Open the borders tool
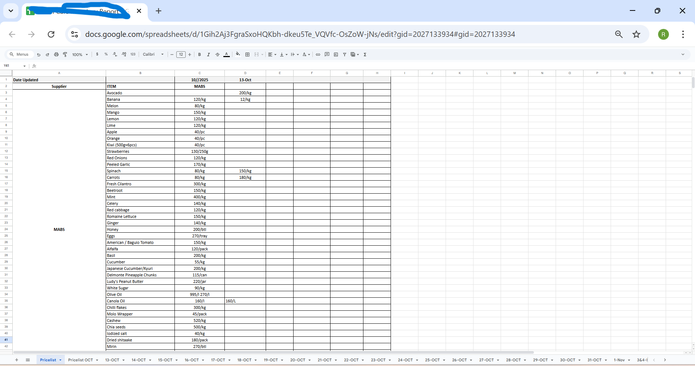 [248, 55]
